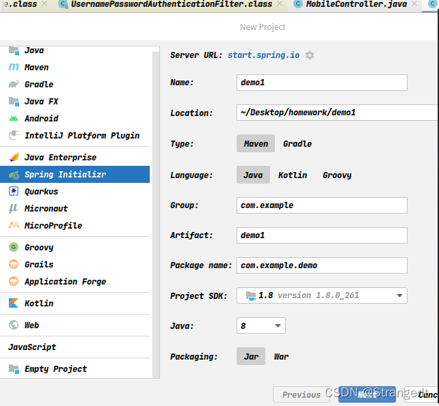Click the Name input field
The height and width of the screenshot is (406, 439).
pyautogui.click(x=321, y=83)
